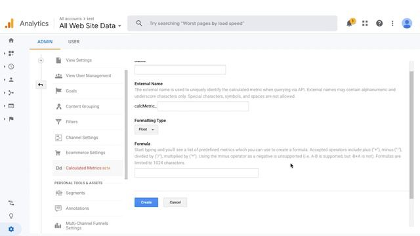Open Content Grouping link
The width and height of the screenshot is (420, 236).
[x=83, y=106]
